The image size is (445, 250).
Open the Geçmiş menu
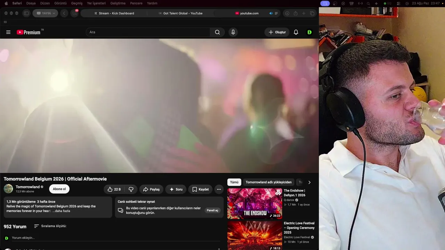(77, 3)
